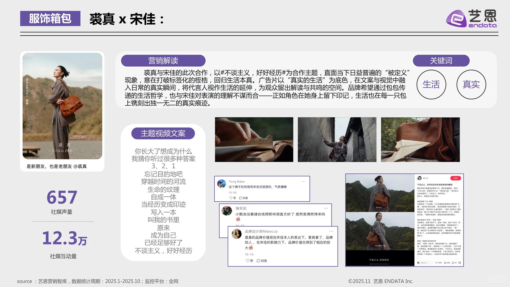Select the 真实 keyword circle

tap(471, 85)
